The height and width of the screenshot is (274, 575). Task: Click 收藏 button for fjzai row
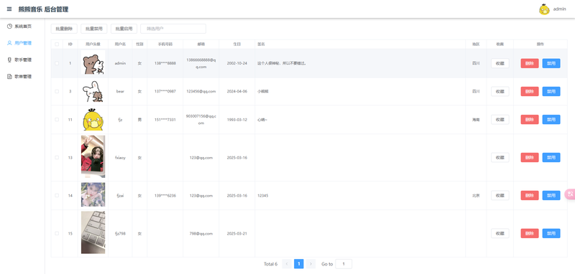tap(500, 196)
